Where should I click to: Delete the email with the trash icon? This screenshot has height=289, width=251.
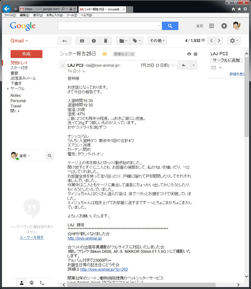click(x=105, y=41)
